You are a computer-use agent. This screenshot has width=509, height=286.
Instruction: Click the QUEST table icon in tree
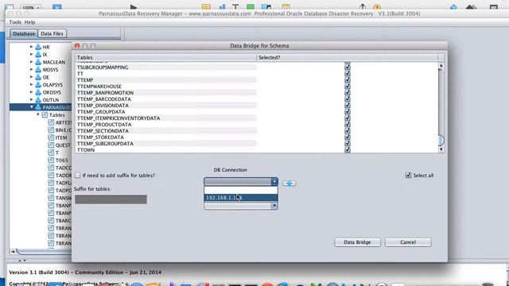coord(51,145)
